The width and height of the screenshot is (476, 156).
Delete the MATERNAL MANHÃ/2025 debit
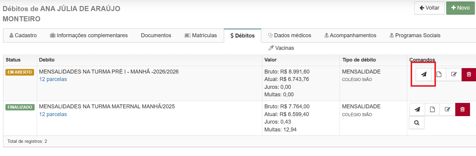pos(462,109)
